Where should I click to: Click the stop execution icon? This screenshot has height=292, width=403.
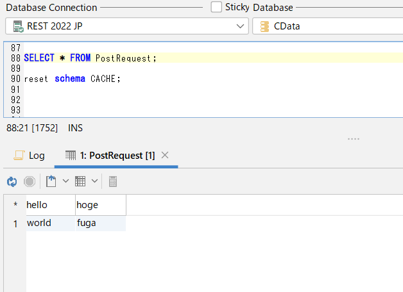30,182
